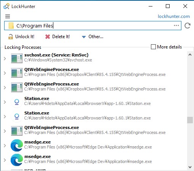Select the C:¥Windows¥System32¥svchost.exe path text
This screenshot has width=194, height=171.
[x=58, y=60]
